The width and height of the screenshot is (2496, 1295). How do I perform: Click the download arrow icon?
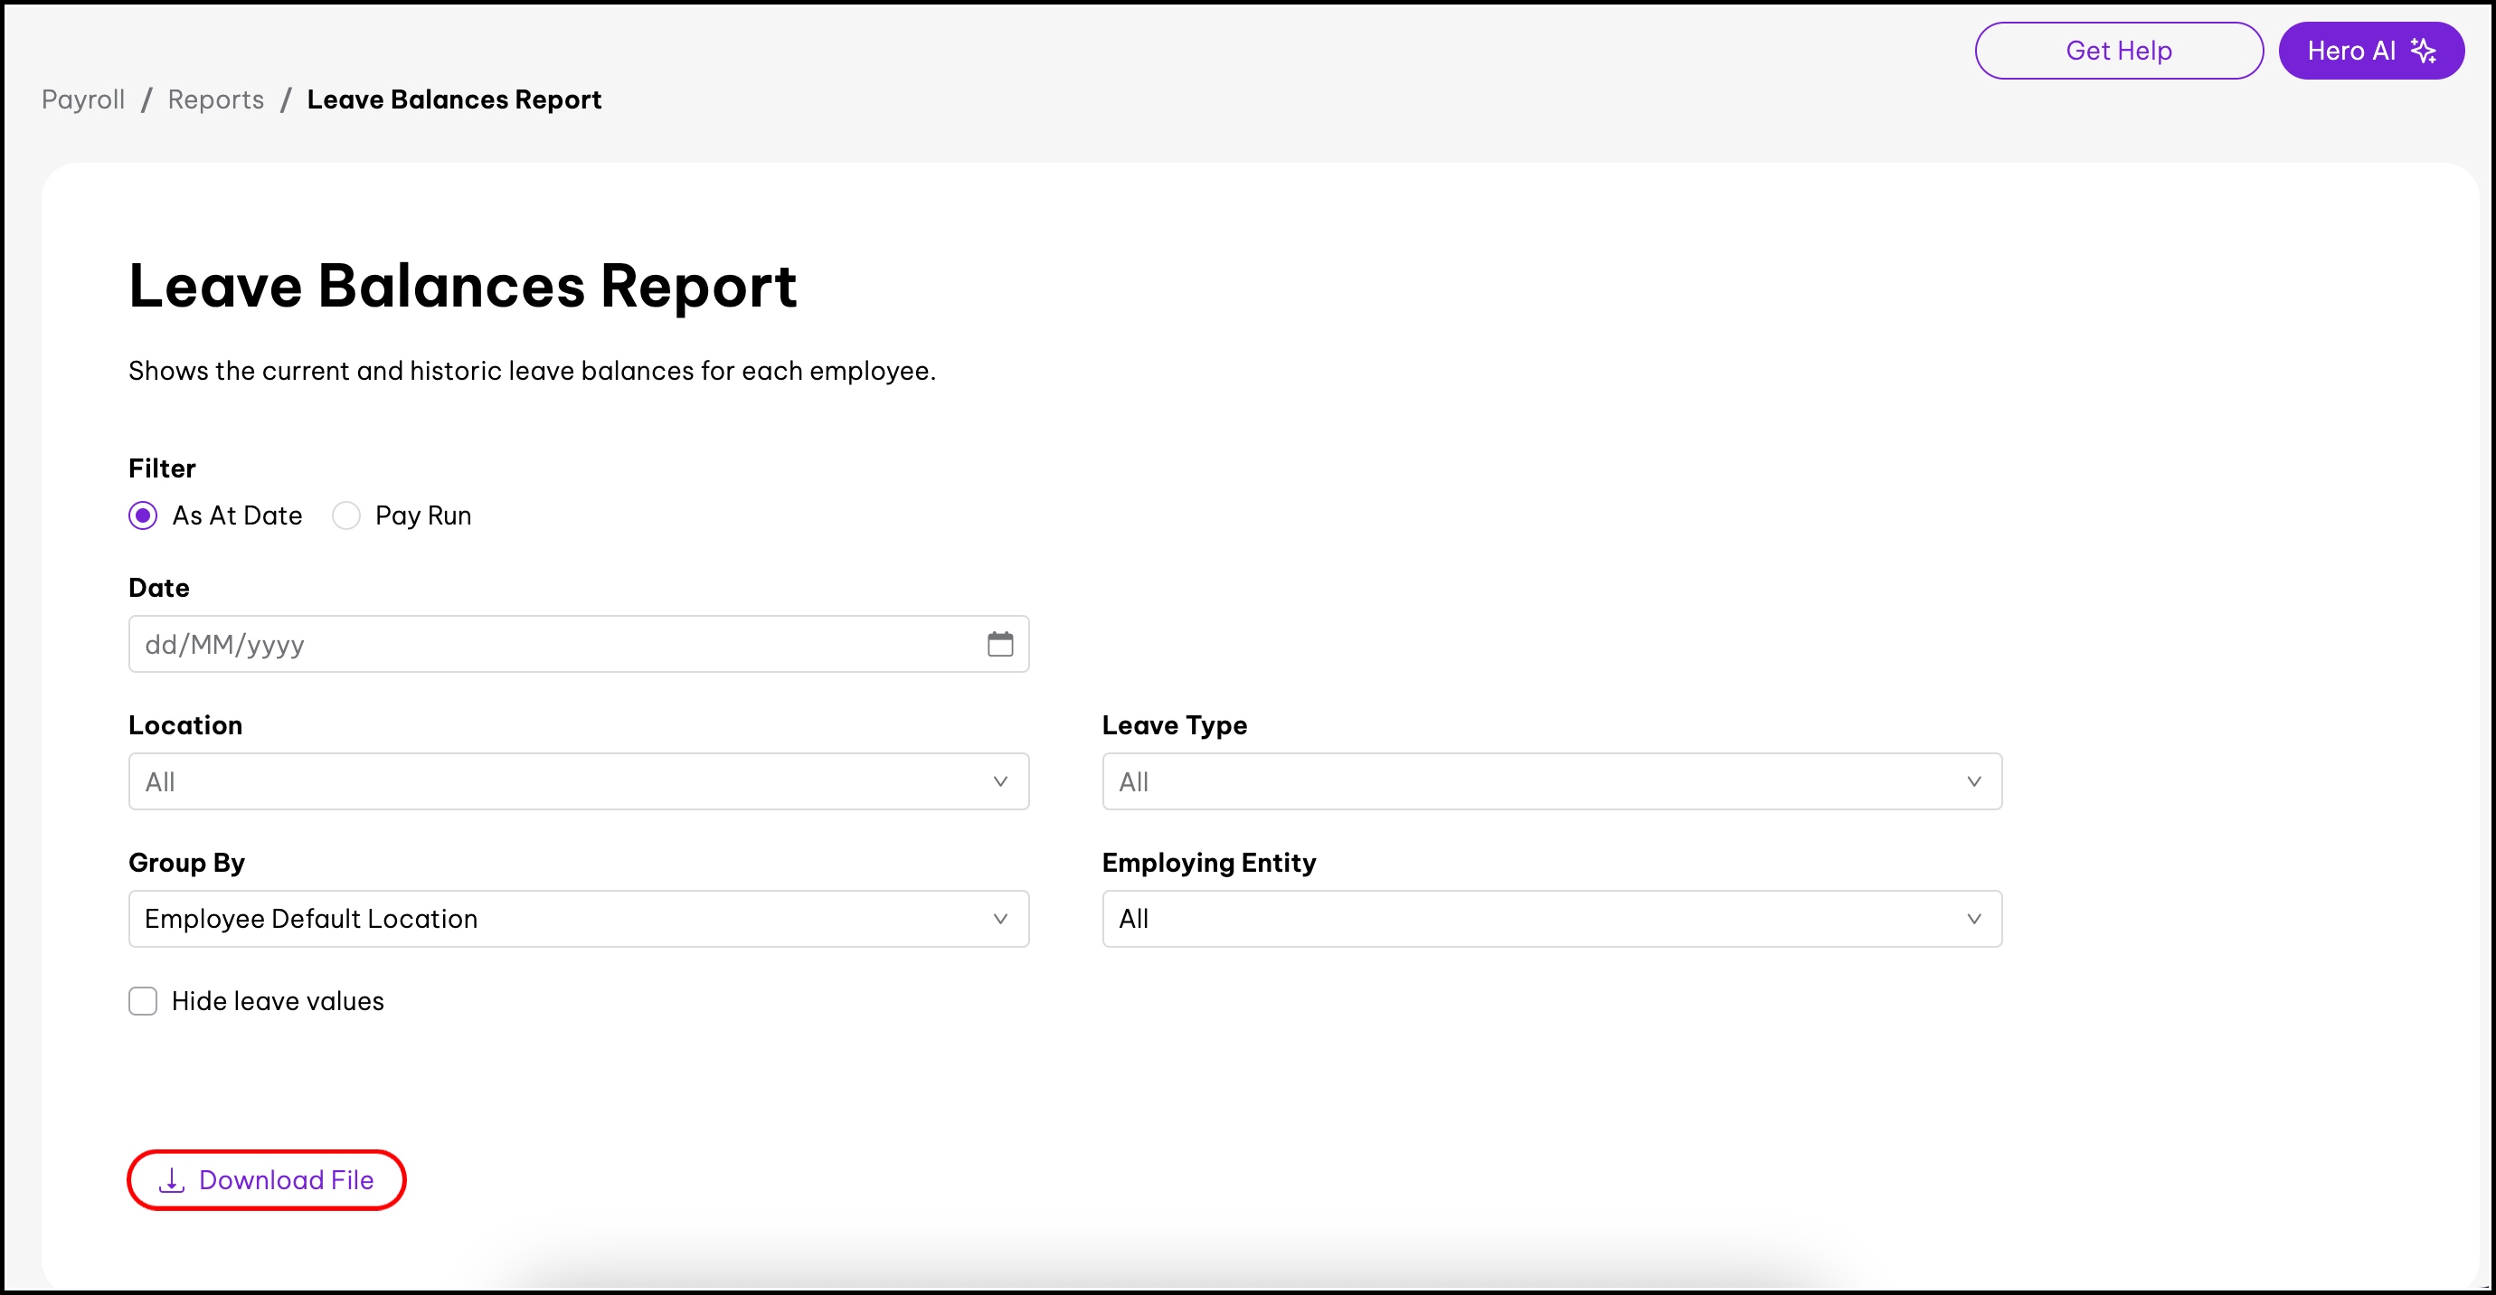point(172,1180)
